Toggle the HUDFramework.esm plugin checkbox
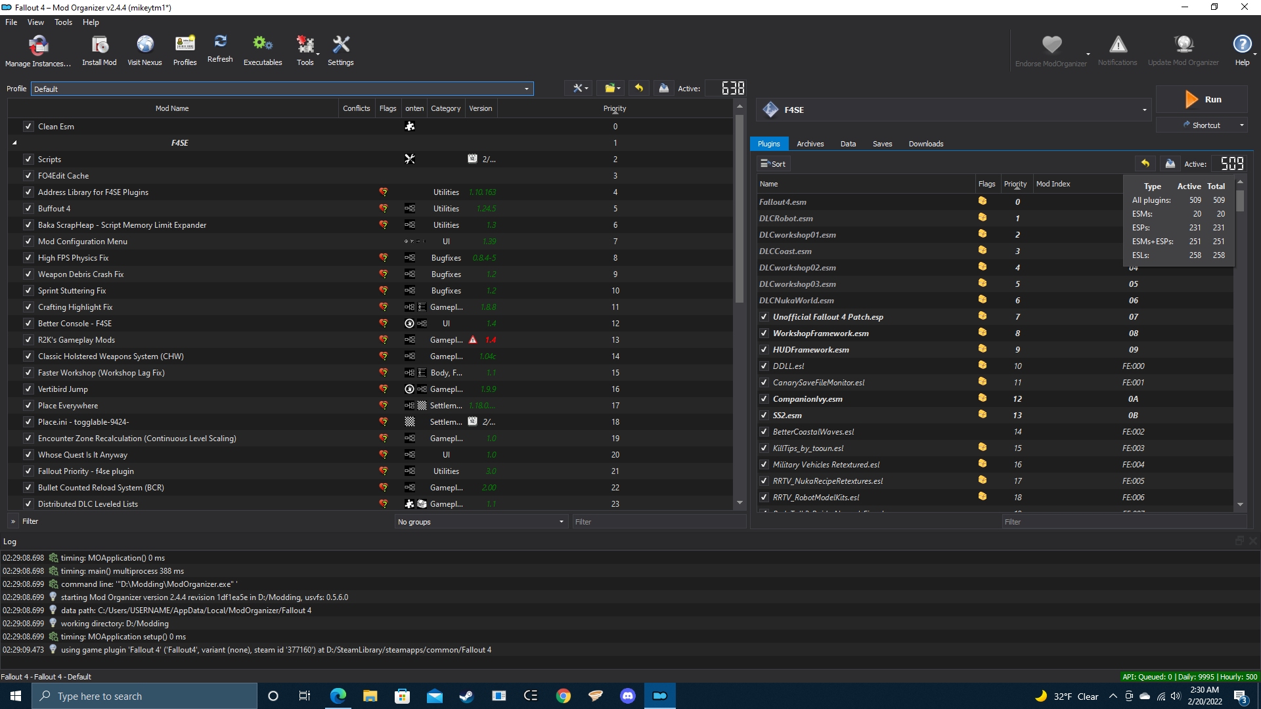 (764, 350)
